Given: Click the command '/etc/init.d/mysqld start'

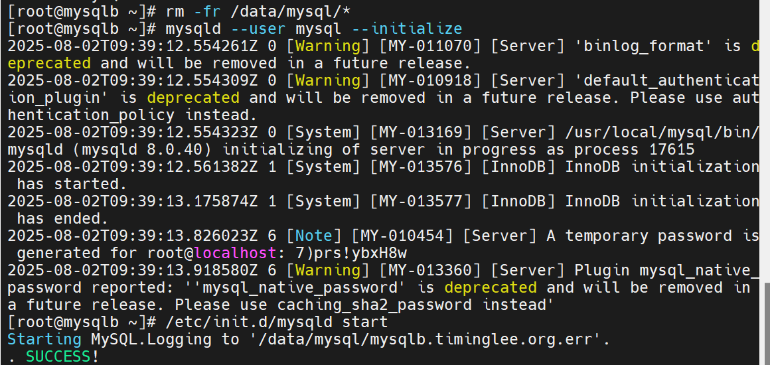Looking at the screenshot, I should coord(277,323).
